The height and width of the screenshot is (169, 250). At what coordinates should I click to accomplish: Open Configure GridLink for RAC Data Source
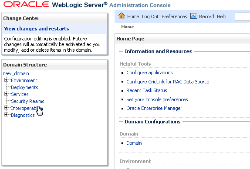(x=168, y=82)
